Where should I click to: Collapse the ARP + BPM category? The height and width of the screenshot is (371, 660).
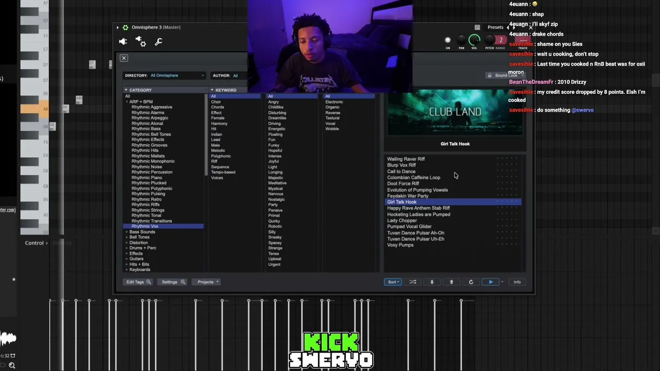127,102
